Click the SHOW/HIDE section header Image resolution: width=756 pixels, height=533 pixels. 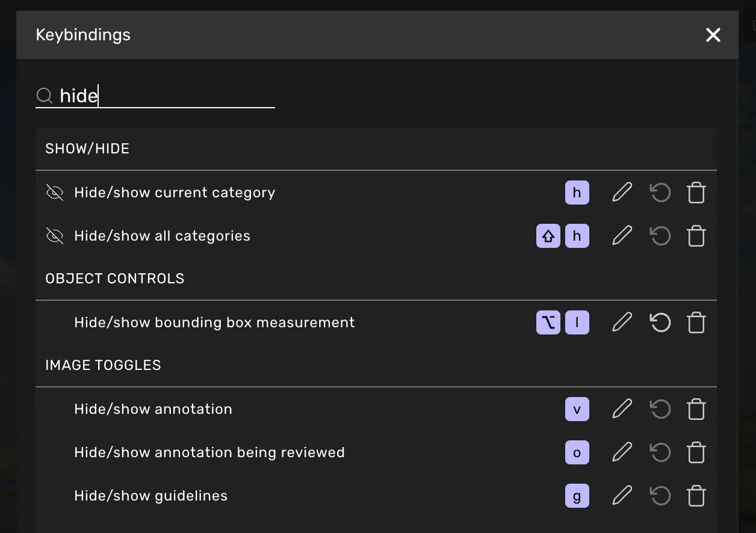[x=87, y=149]
